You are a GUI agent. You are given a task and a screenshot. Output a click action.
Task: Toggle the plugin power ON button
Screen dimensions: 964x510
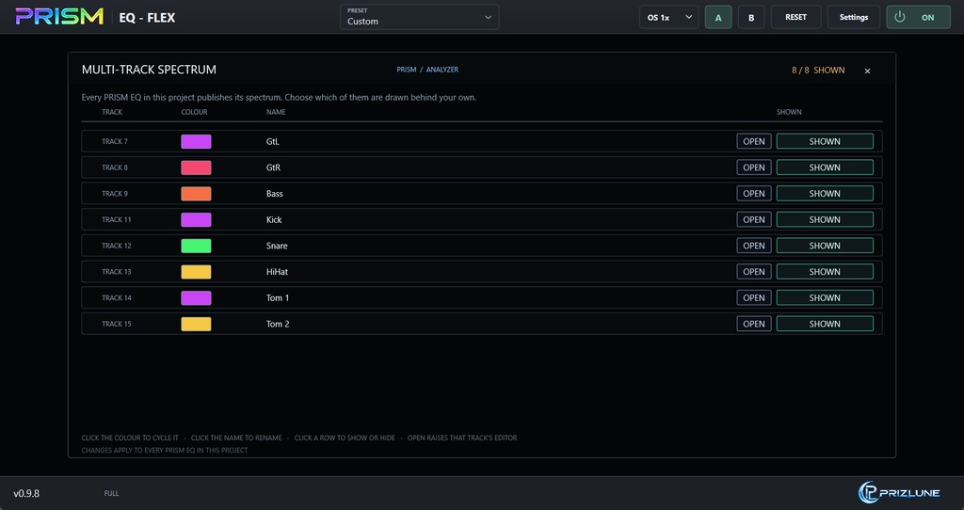[918, 17]
